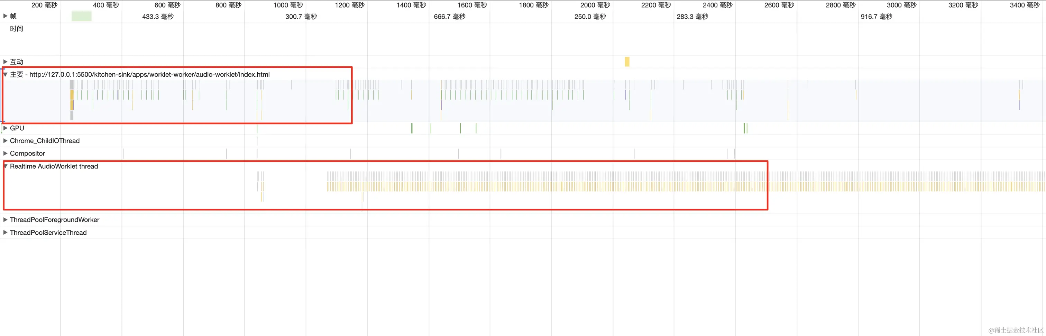Expand the GPU track

point(5,128)
